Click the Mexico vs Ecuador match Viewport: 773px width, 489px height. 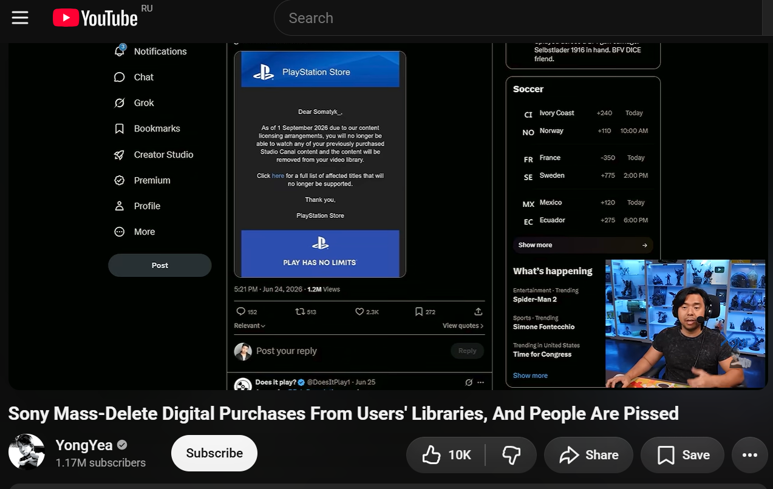[583, 212]
